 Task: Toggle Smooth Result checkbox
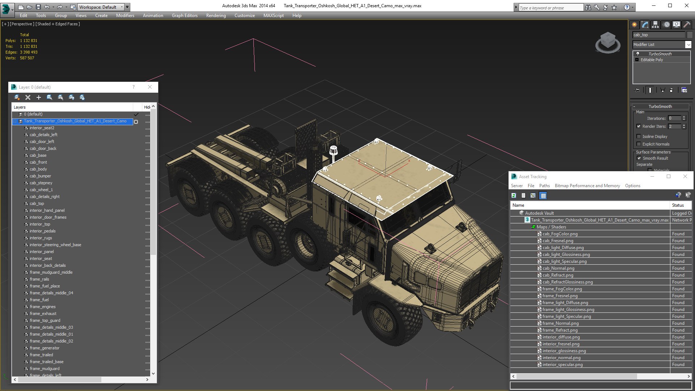pos(639,158)
